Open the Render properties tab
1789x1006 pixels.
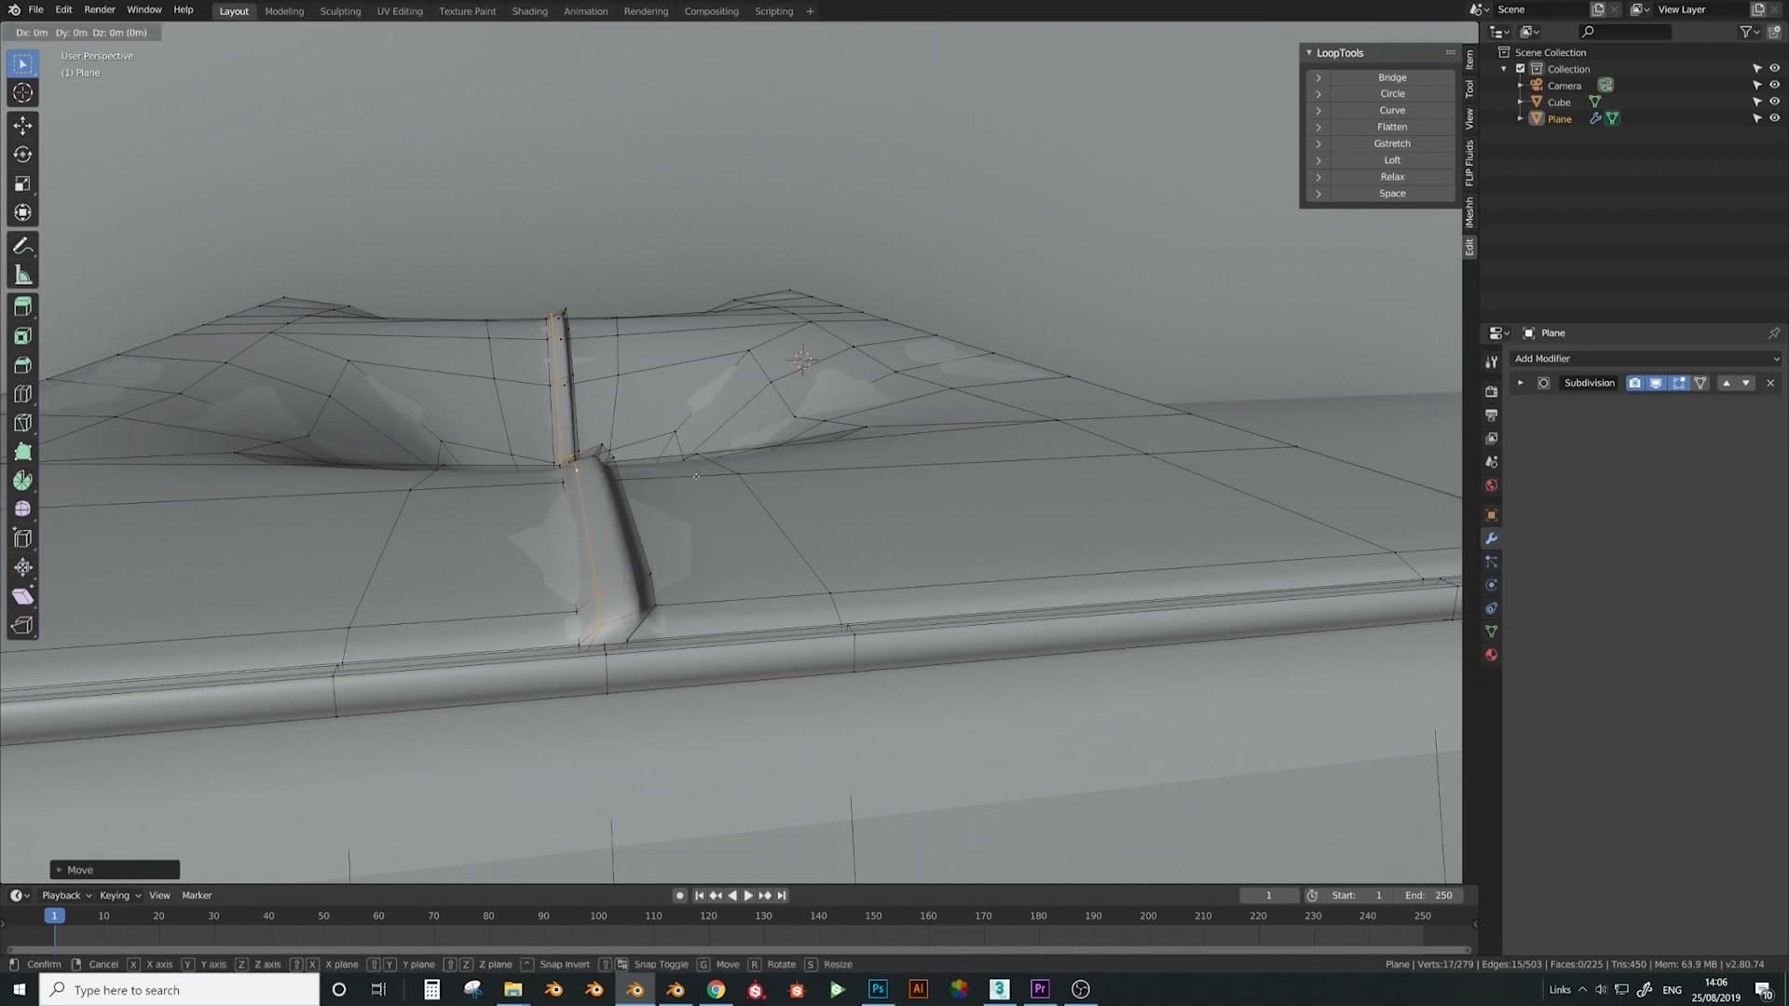1491,391
